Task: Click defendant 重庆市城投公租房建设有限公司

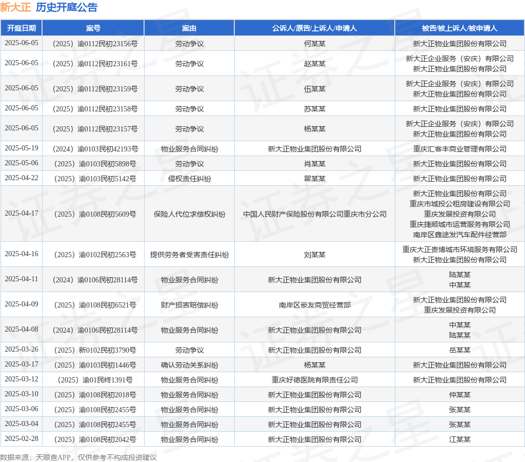Action: (459, 204)
